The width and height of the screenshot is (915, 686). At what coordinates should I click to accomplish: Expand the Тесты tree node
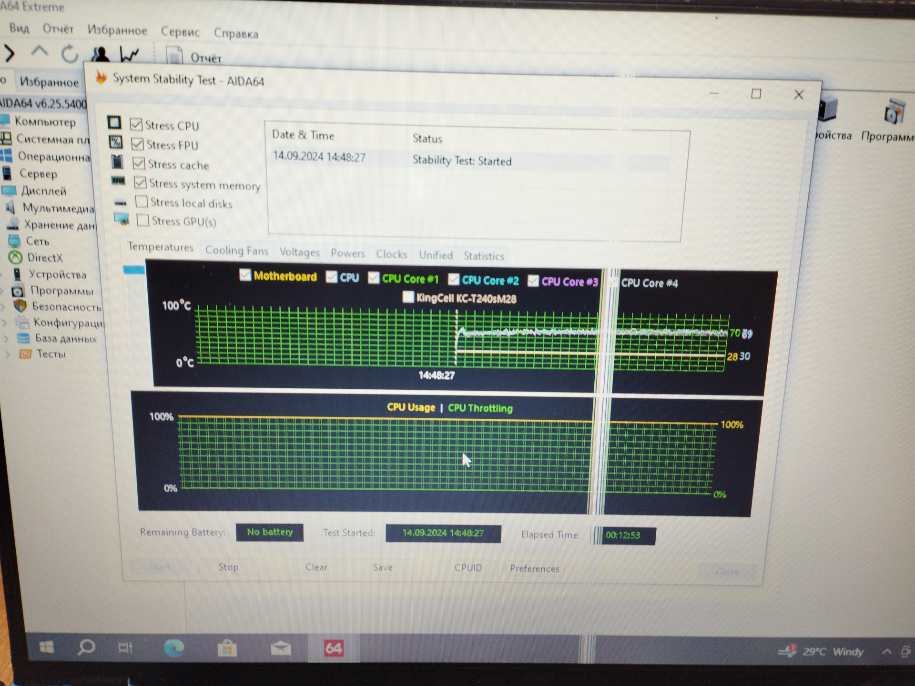point(8,354)
